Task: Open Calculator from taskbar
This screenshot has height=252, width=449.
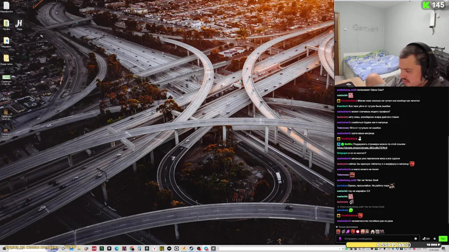Action: point(139,248)
